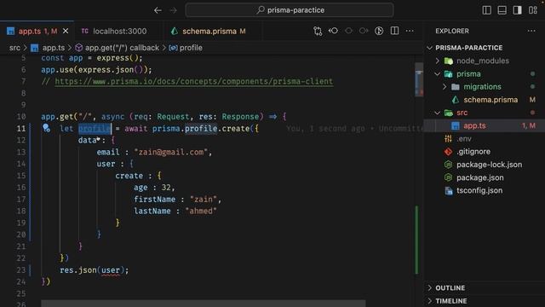Switch to the localhost:3000 tab
545x307 pixels.
point(119,31)
